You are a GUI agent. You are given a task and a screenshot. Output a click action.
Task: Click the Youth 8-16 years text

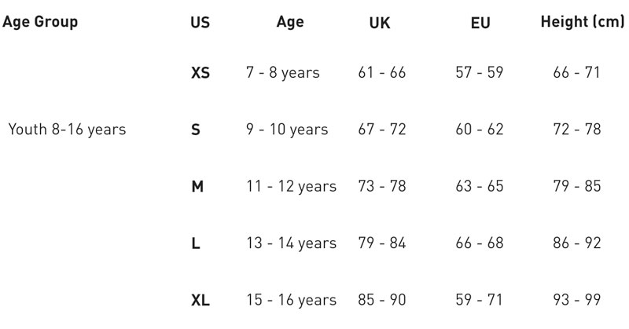(x=67, y=130)
